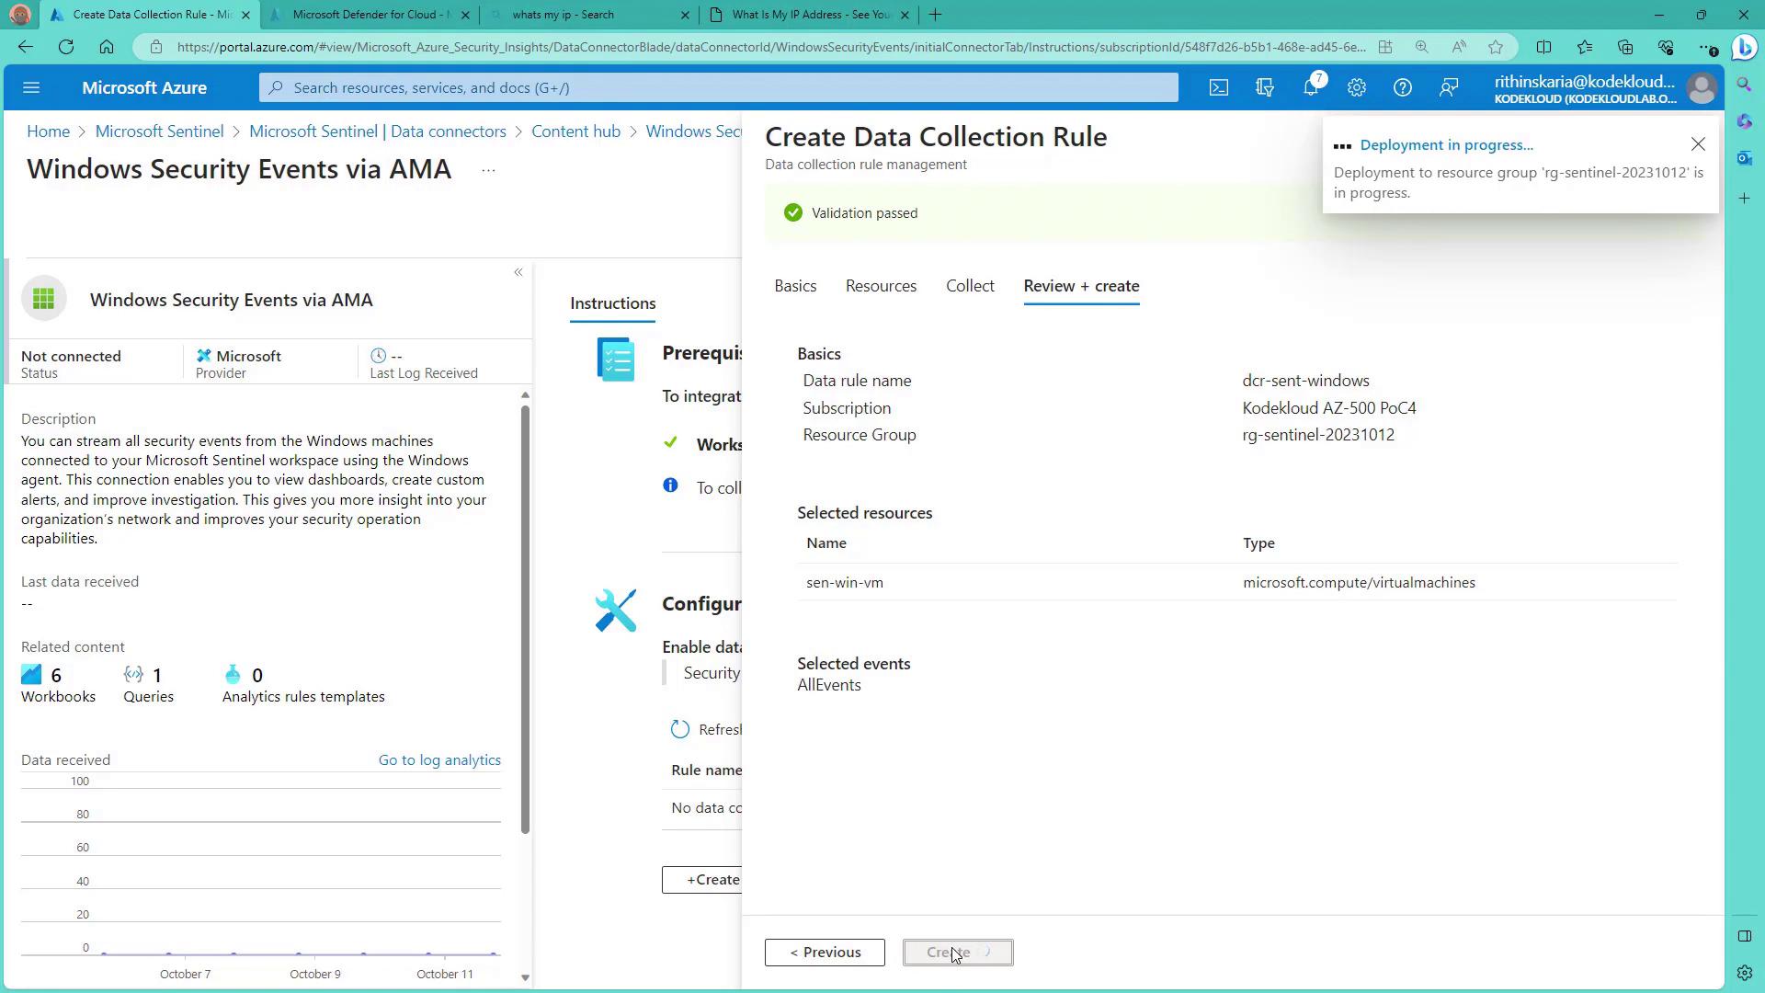
Task: Navigate to Content hub breadcrumb
Action: [575, 131]
